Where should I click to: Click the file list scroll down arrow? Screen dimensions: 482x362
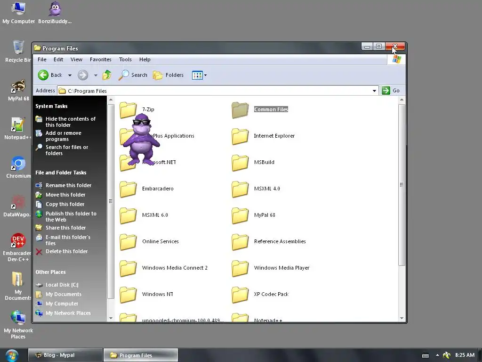pos(402,318)
